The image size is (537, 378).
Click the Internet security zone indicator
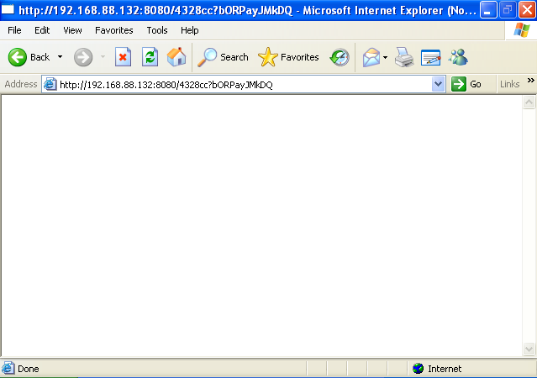pos(437,369)
